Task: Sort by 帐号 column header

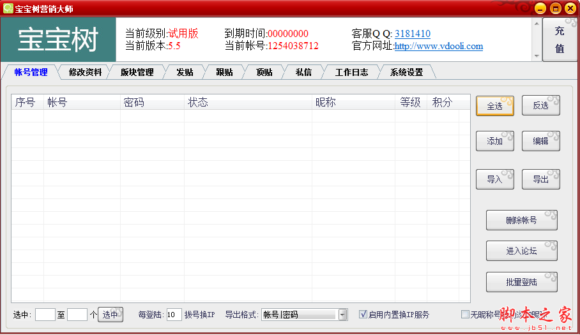Action: (82, 102)
